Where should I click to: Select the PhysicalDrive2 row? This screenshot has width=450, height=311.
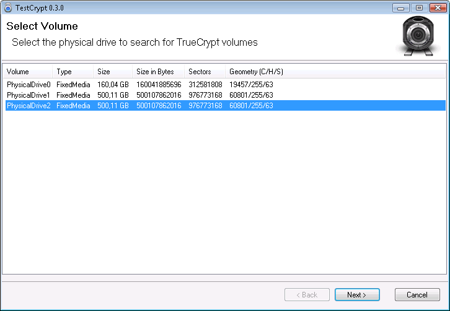pos(226,105)
